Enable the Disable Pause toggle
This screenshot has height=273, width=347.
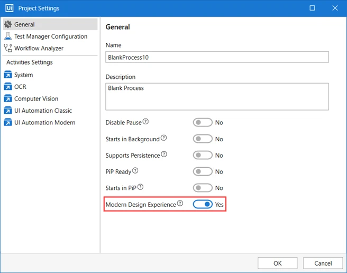[x=203, y=122]
